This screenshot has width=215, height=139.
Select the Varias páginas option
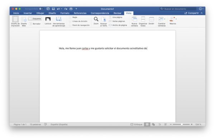[117, 21]
